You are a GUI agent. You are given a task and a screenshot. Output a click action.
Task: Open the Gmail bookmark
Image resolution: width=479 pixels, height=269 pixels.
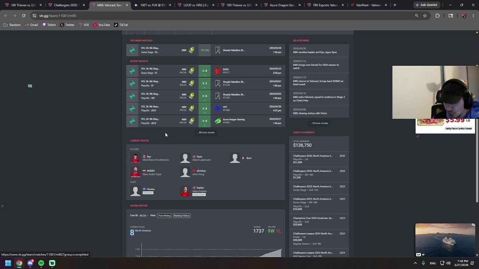[31, 25]
